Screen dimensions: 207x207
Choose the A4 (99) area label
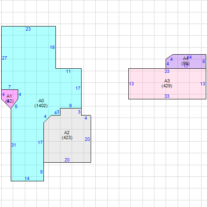pos(185,61)
